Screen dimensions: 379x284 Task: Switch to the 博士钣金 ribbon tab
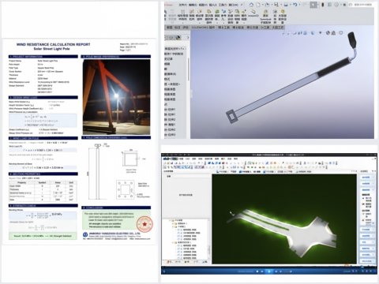coord(238,28)
